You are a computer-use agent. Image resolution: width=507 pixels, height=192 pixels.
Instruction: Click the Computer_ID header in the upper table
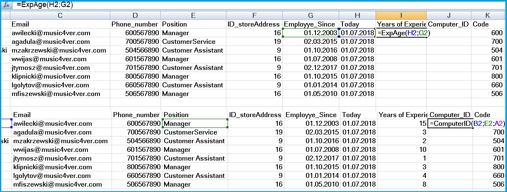pyautogui.click(x=449, y=24)
